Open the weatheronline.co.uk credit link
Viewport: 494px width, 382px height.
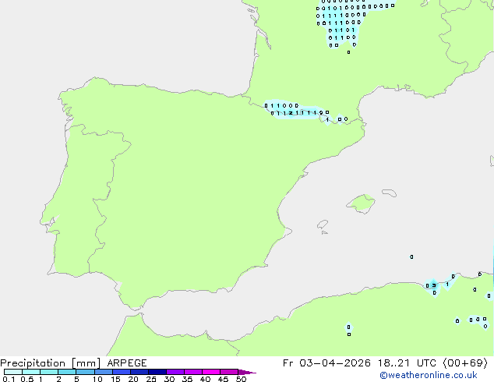point(428,375)
